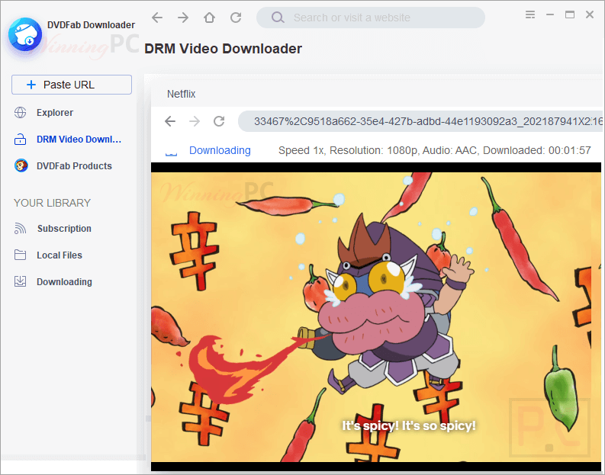The width and height of the screenshot is (605, 475).
Task: Open DVDFab Products
Action: click(x=74, y=165)
